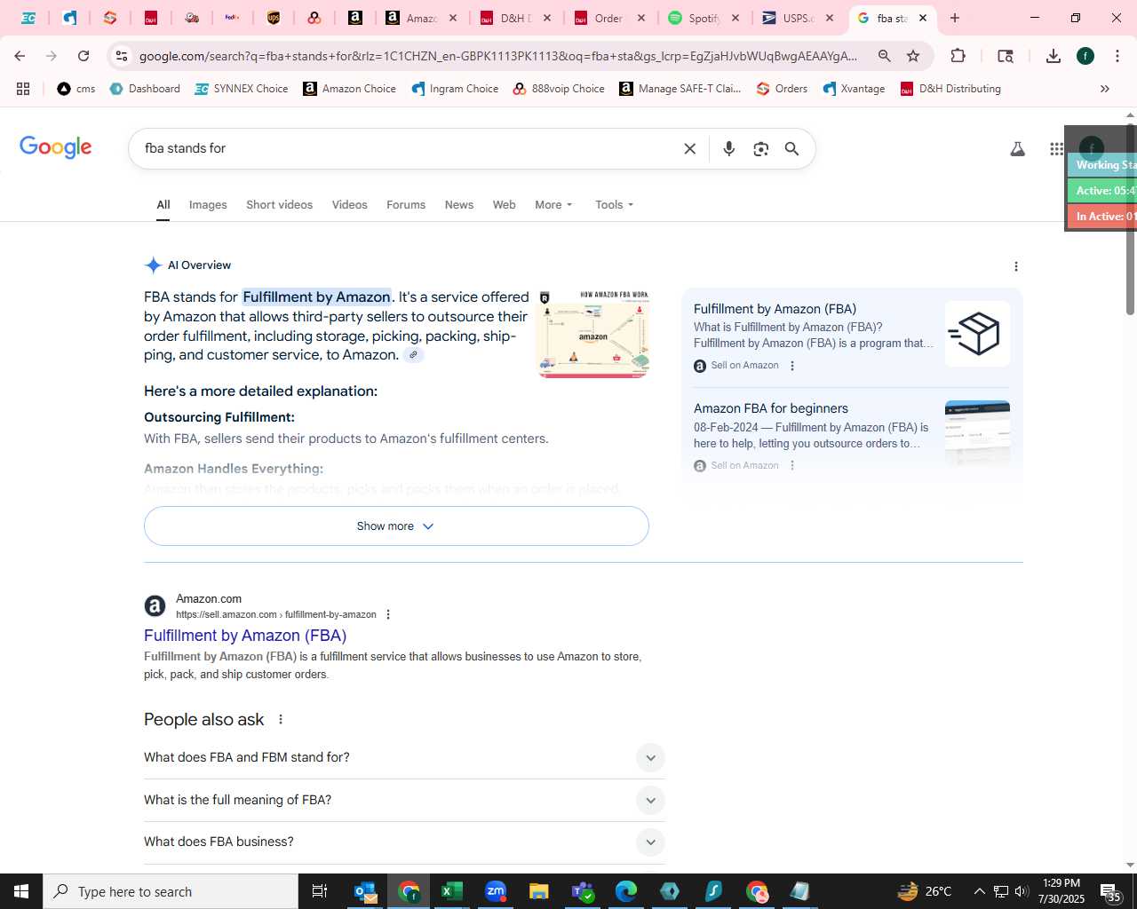
Task: Open the bookmarks tab groups grid icon
Action: [23, 89]
